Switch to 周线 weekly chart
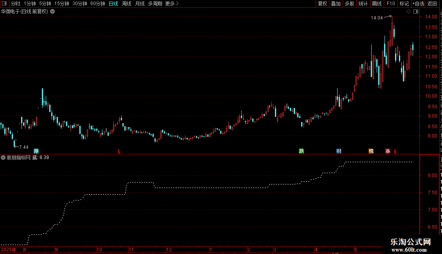 127,4
